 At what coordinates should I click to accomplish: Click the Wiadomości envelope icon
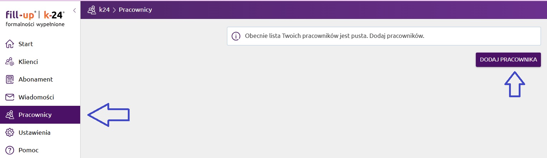10,97
